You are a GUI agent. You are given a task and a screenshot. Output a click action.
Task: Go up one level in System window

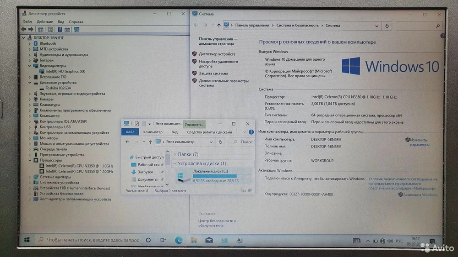(x=219, y=25)
